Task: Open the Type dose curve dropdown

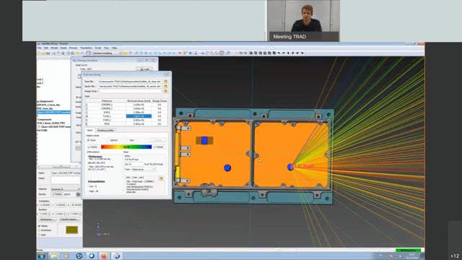Action: [x=144, y=169]
